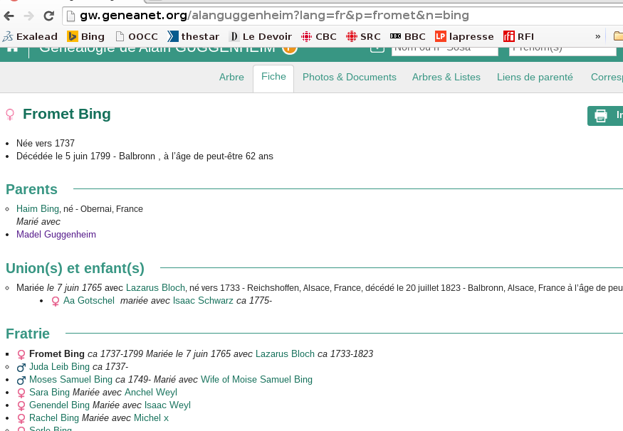Open the Bing bookmark
The width and height of the screenshot is (623, 431).
pos(85,36)
